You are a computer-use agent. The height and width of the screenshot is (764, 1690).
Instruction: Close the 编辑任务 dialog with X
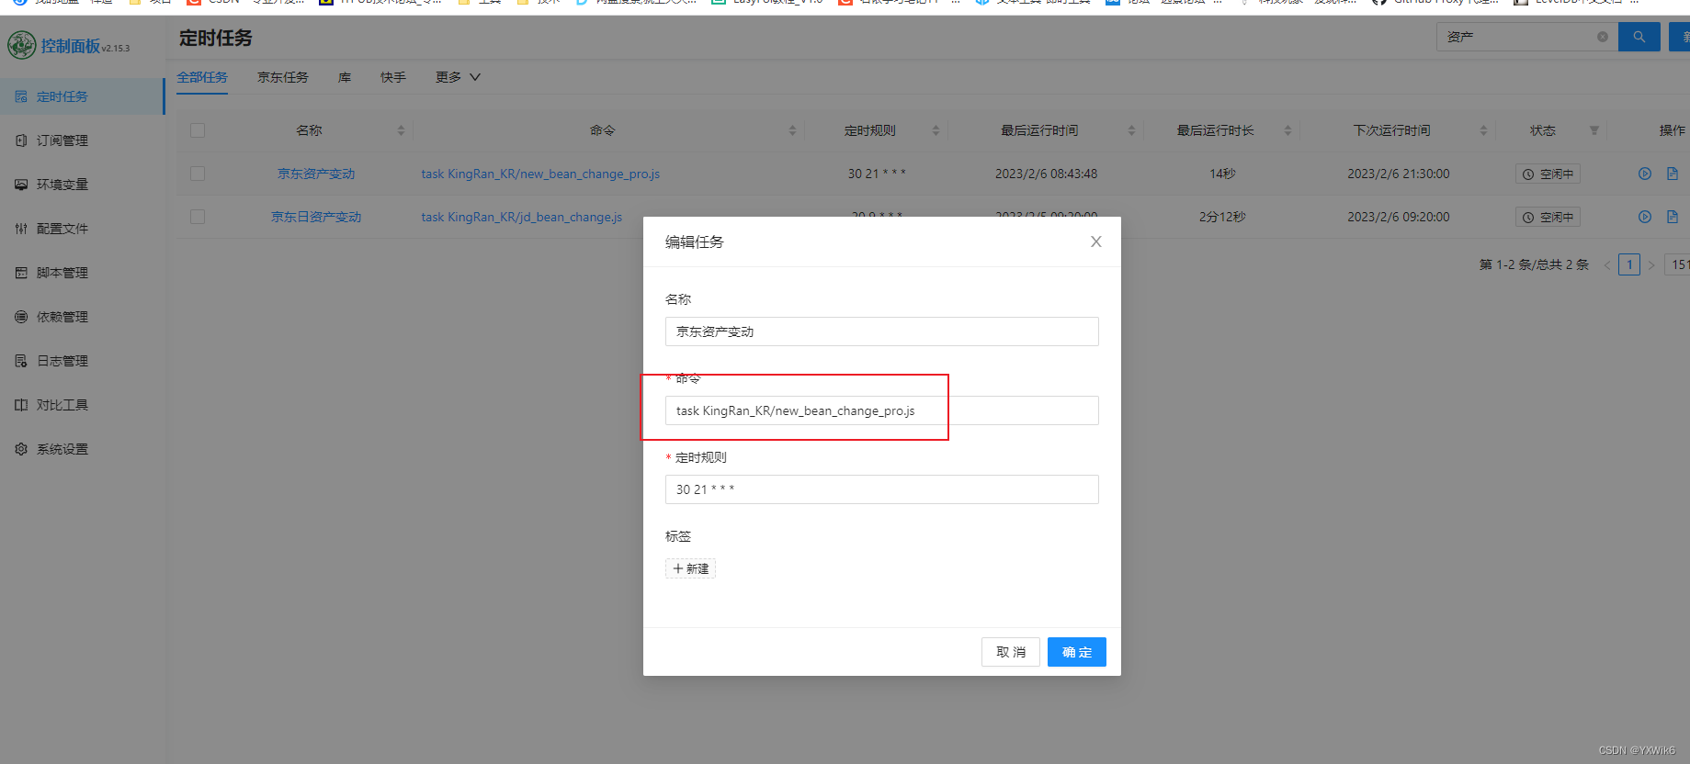point(1096,242)
